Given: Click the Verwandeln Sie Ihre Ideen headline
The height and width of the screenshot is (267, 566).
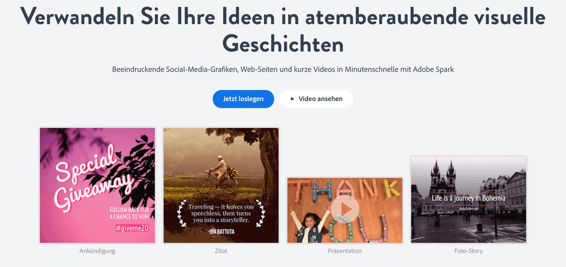Looking at the screenshot, I should 283,29.
